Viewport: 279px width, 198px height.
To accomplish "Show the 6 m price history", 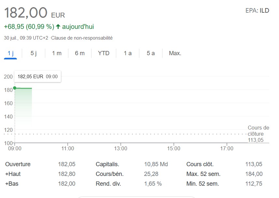I will 80,53.
